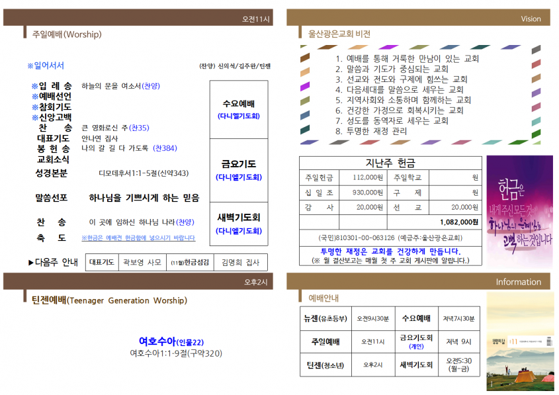Select the 수요예배 box in worship column
The image size is (559, 395).
pyautogui.click(x=239, y=109)
